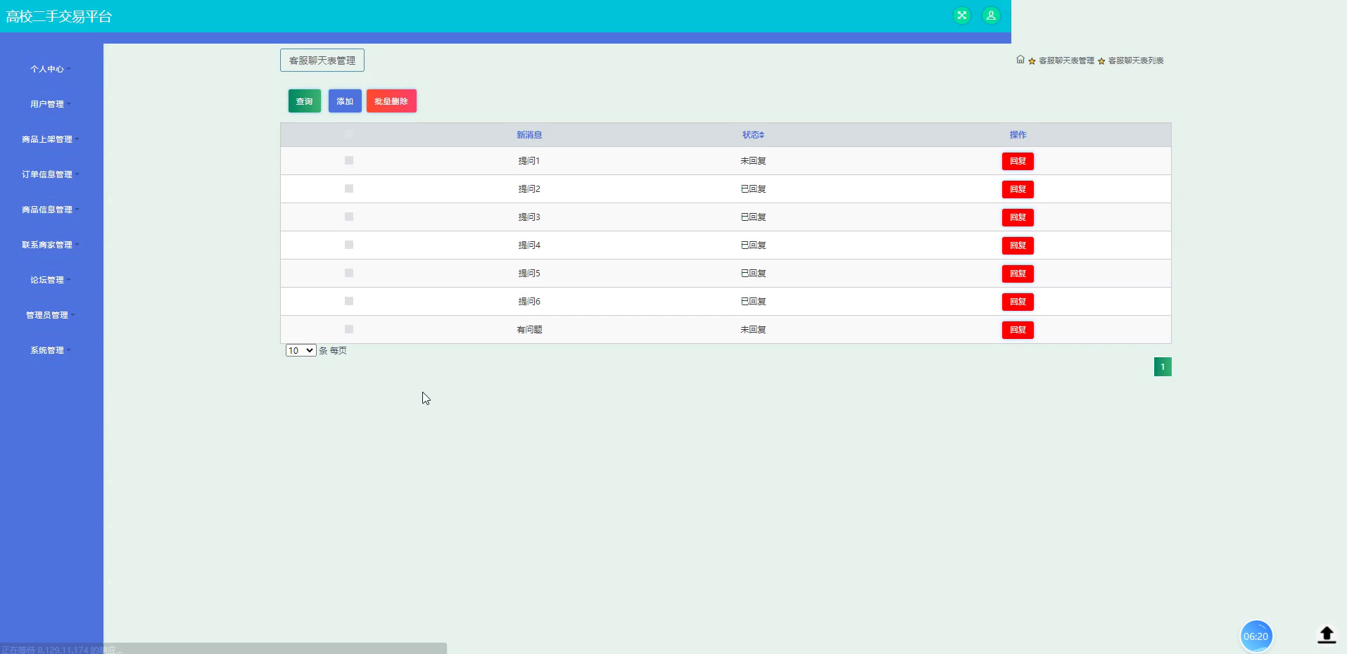Select the 提问6 message cell
Image resolution: width=1347 pixels, height=654 pixels.
(x=529, y=302)
